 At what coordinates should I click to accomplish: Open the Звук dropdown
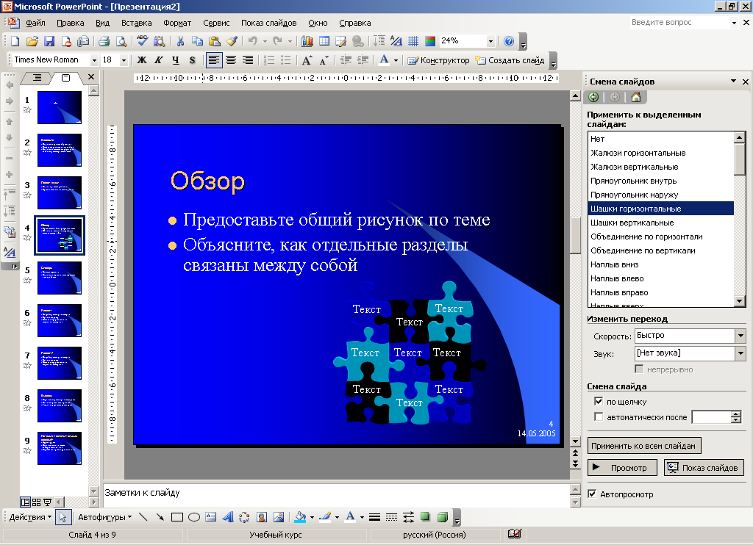[x=740, y=353]
